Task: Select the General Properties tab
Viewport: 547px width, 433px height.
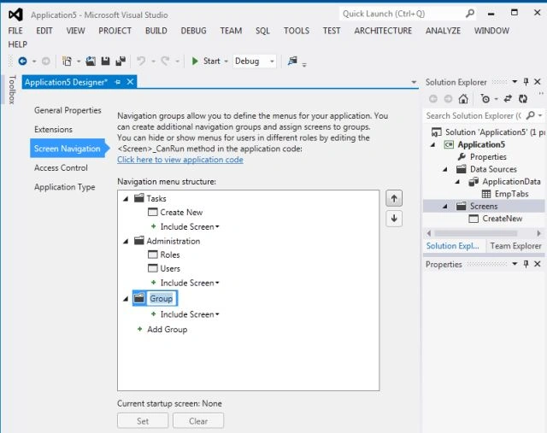Action: pos(68,110)
